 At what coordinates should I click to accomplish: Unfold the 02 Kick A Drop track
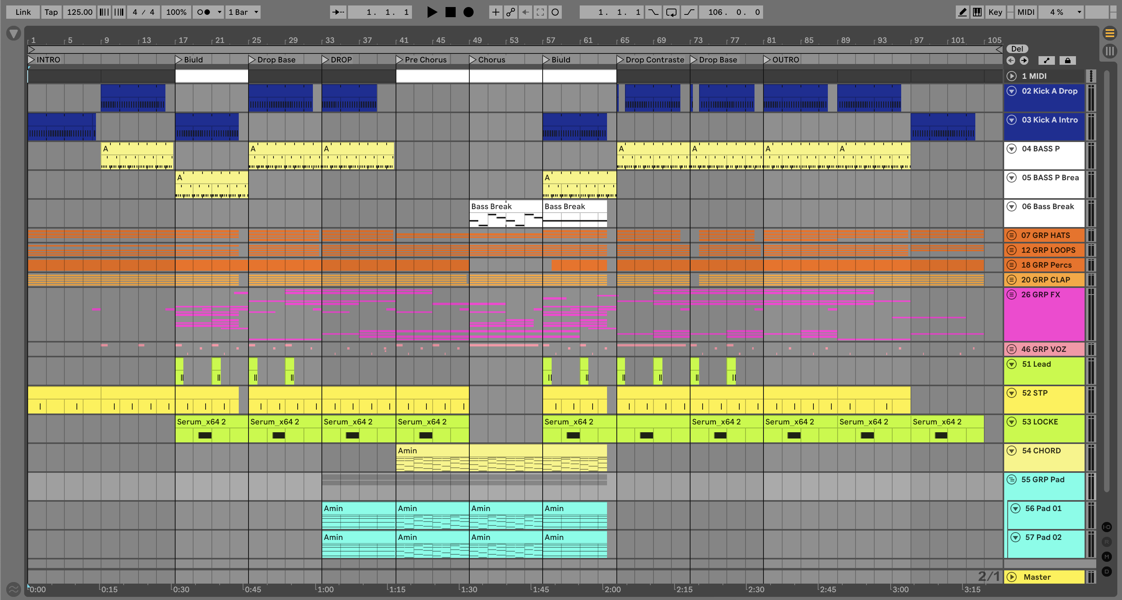point(1012,91)
